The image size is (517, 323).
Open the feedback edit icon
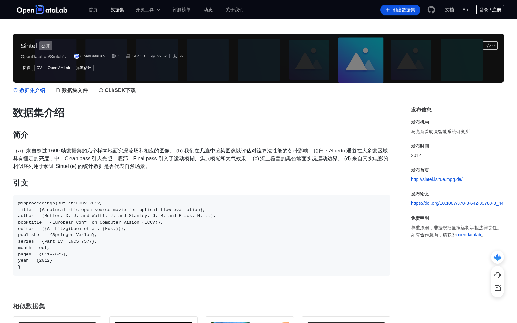click(x=498, y=288)
